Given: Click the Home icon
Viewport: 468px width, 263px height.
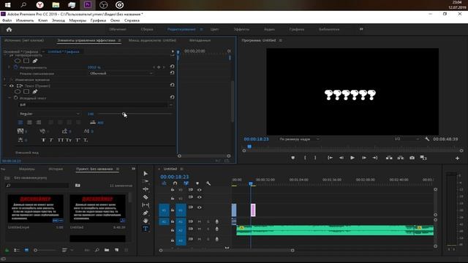Looking at the screenshot, I should coord(9,29).
